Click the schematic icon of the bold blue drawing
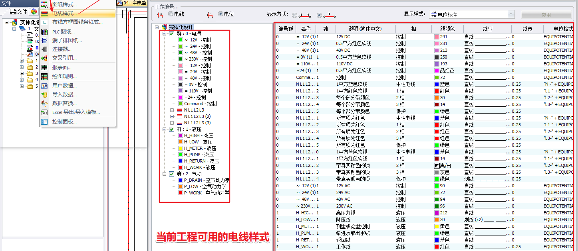 (x=30, y=48)
